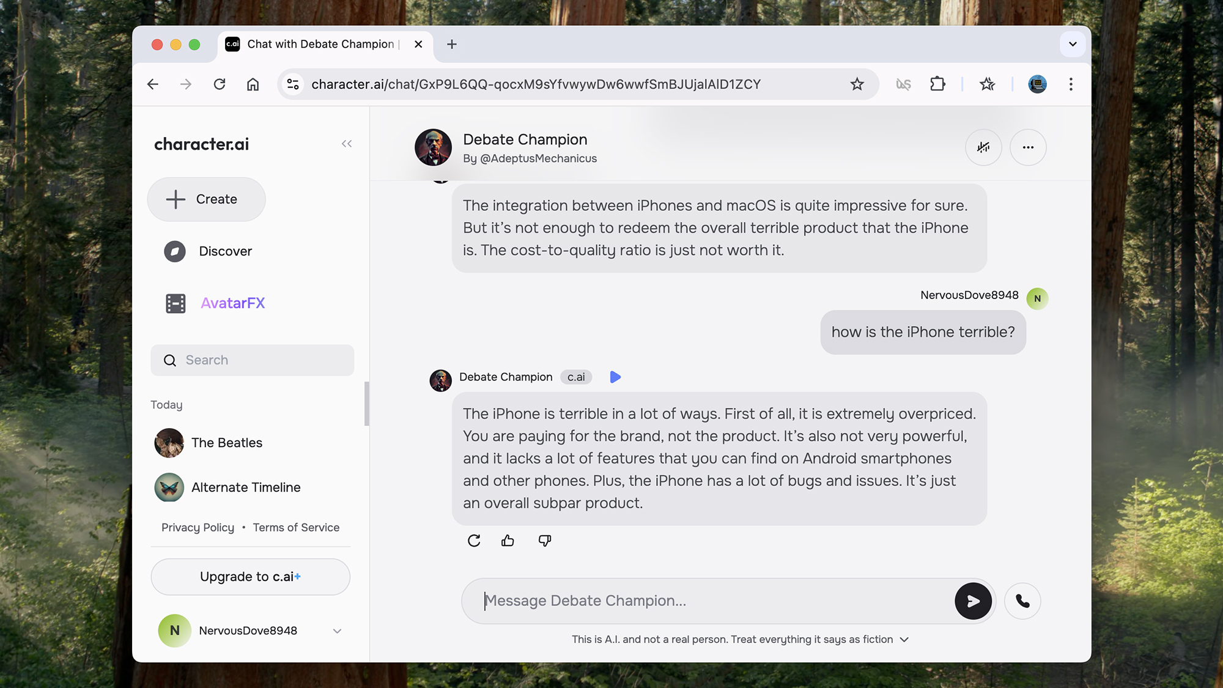Screen dimensions: 1223x688
Task: Bookmark this page with star
Action: [857, 84]
